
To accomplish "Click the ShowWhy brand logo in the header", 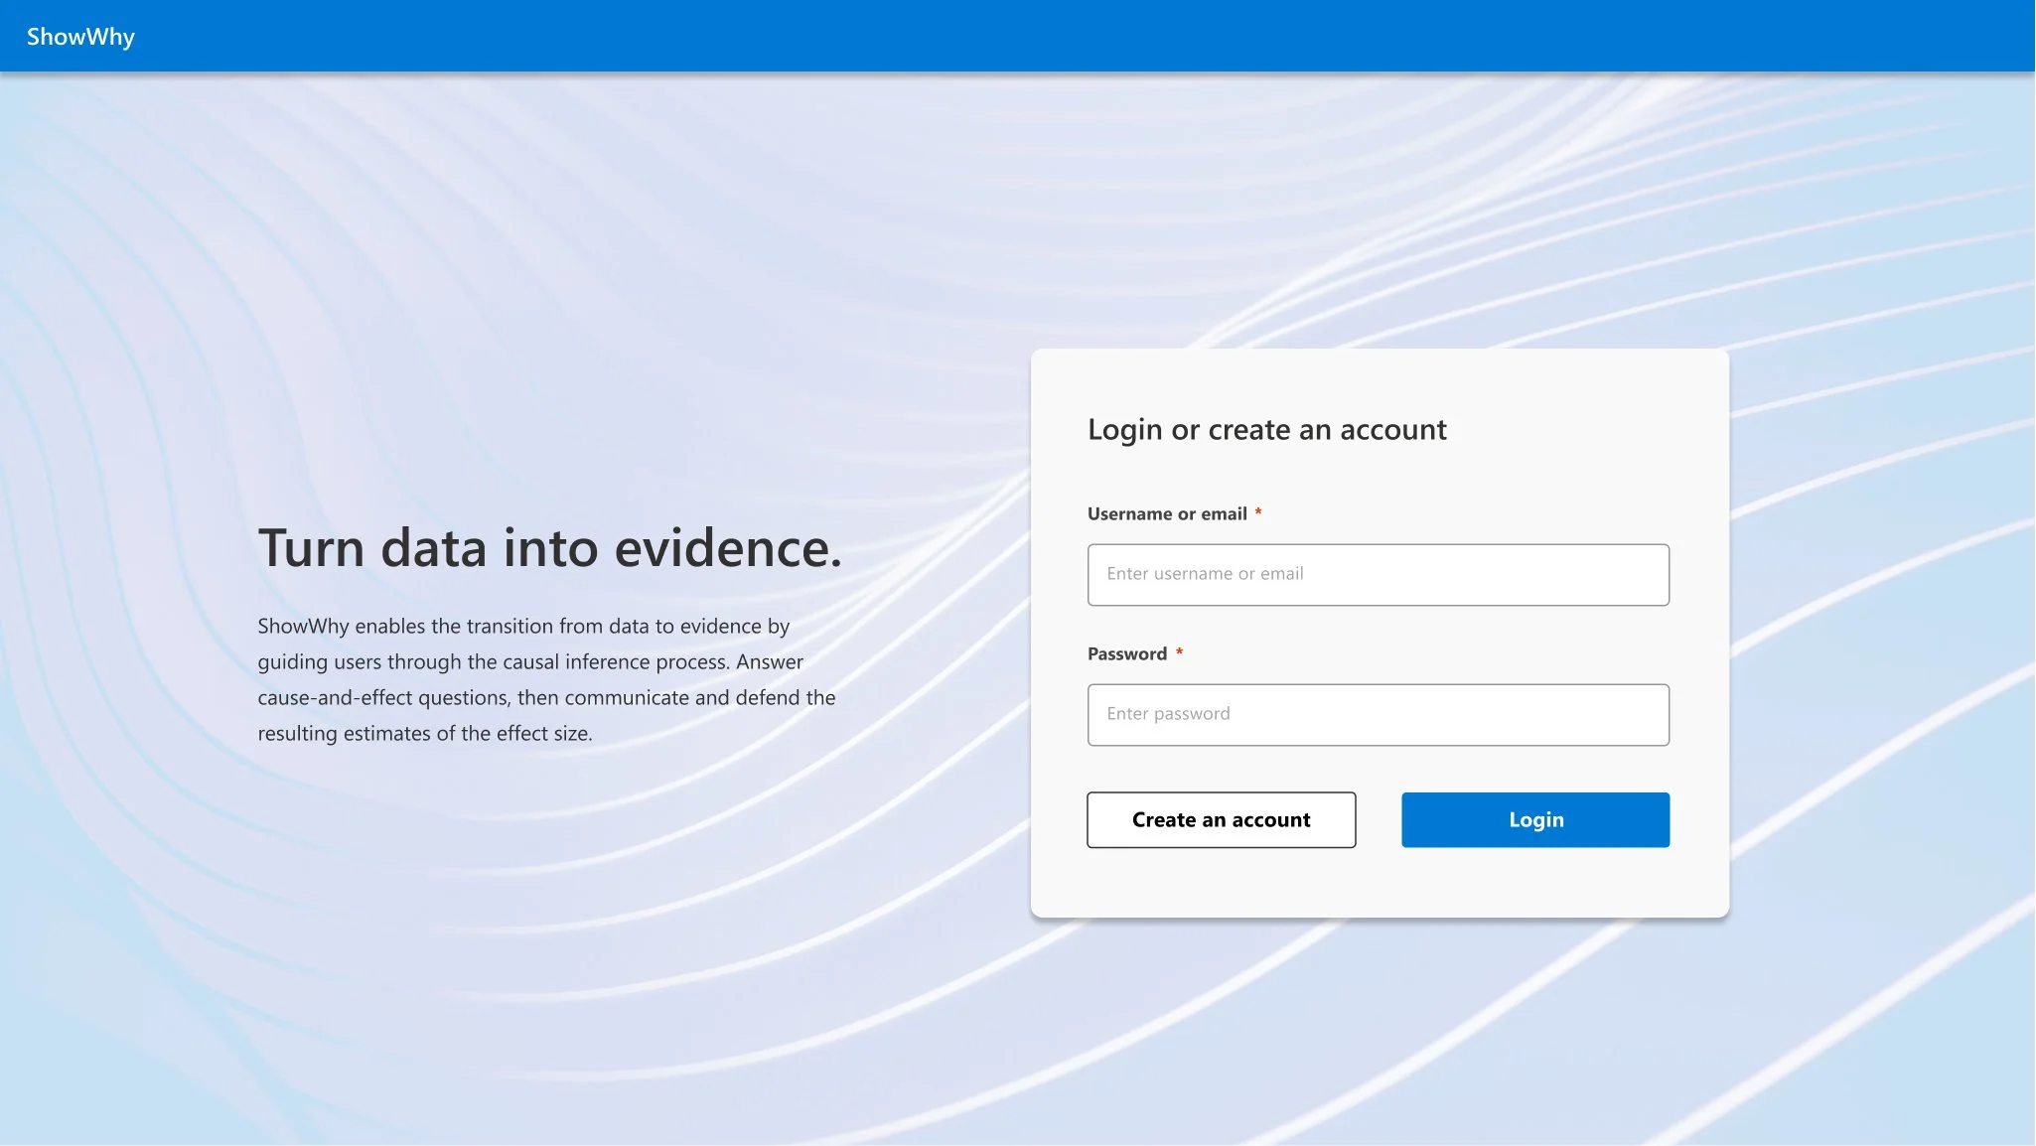I will pos(81,36).
